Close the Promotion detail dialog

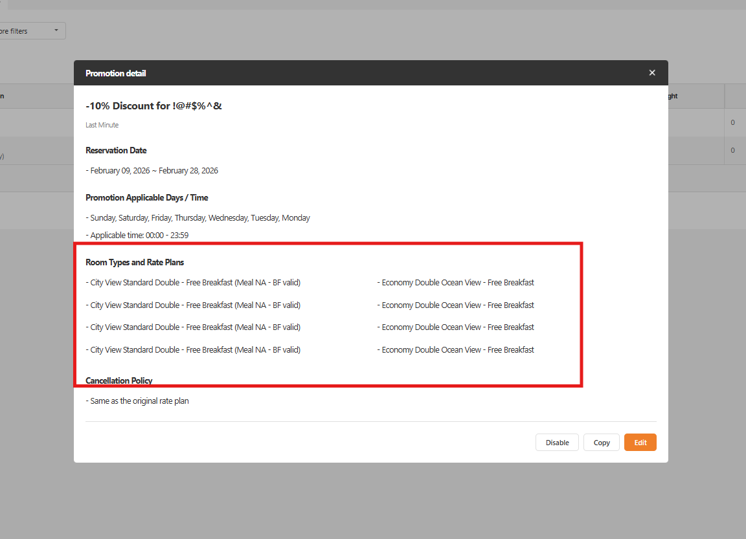click(652, 72)
